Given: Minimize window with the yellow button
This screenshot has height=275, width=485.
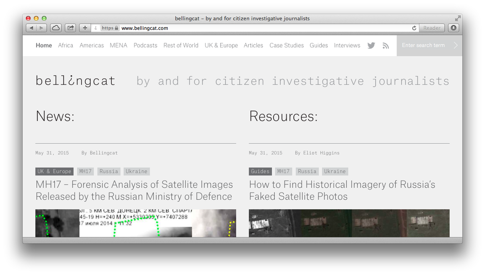Looking at the screenshot, I should 36,19.
